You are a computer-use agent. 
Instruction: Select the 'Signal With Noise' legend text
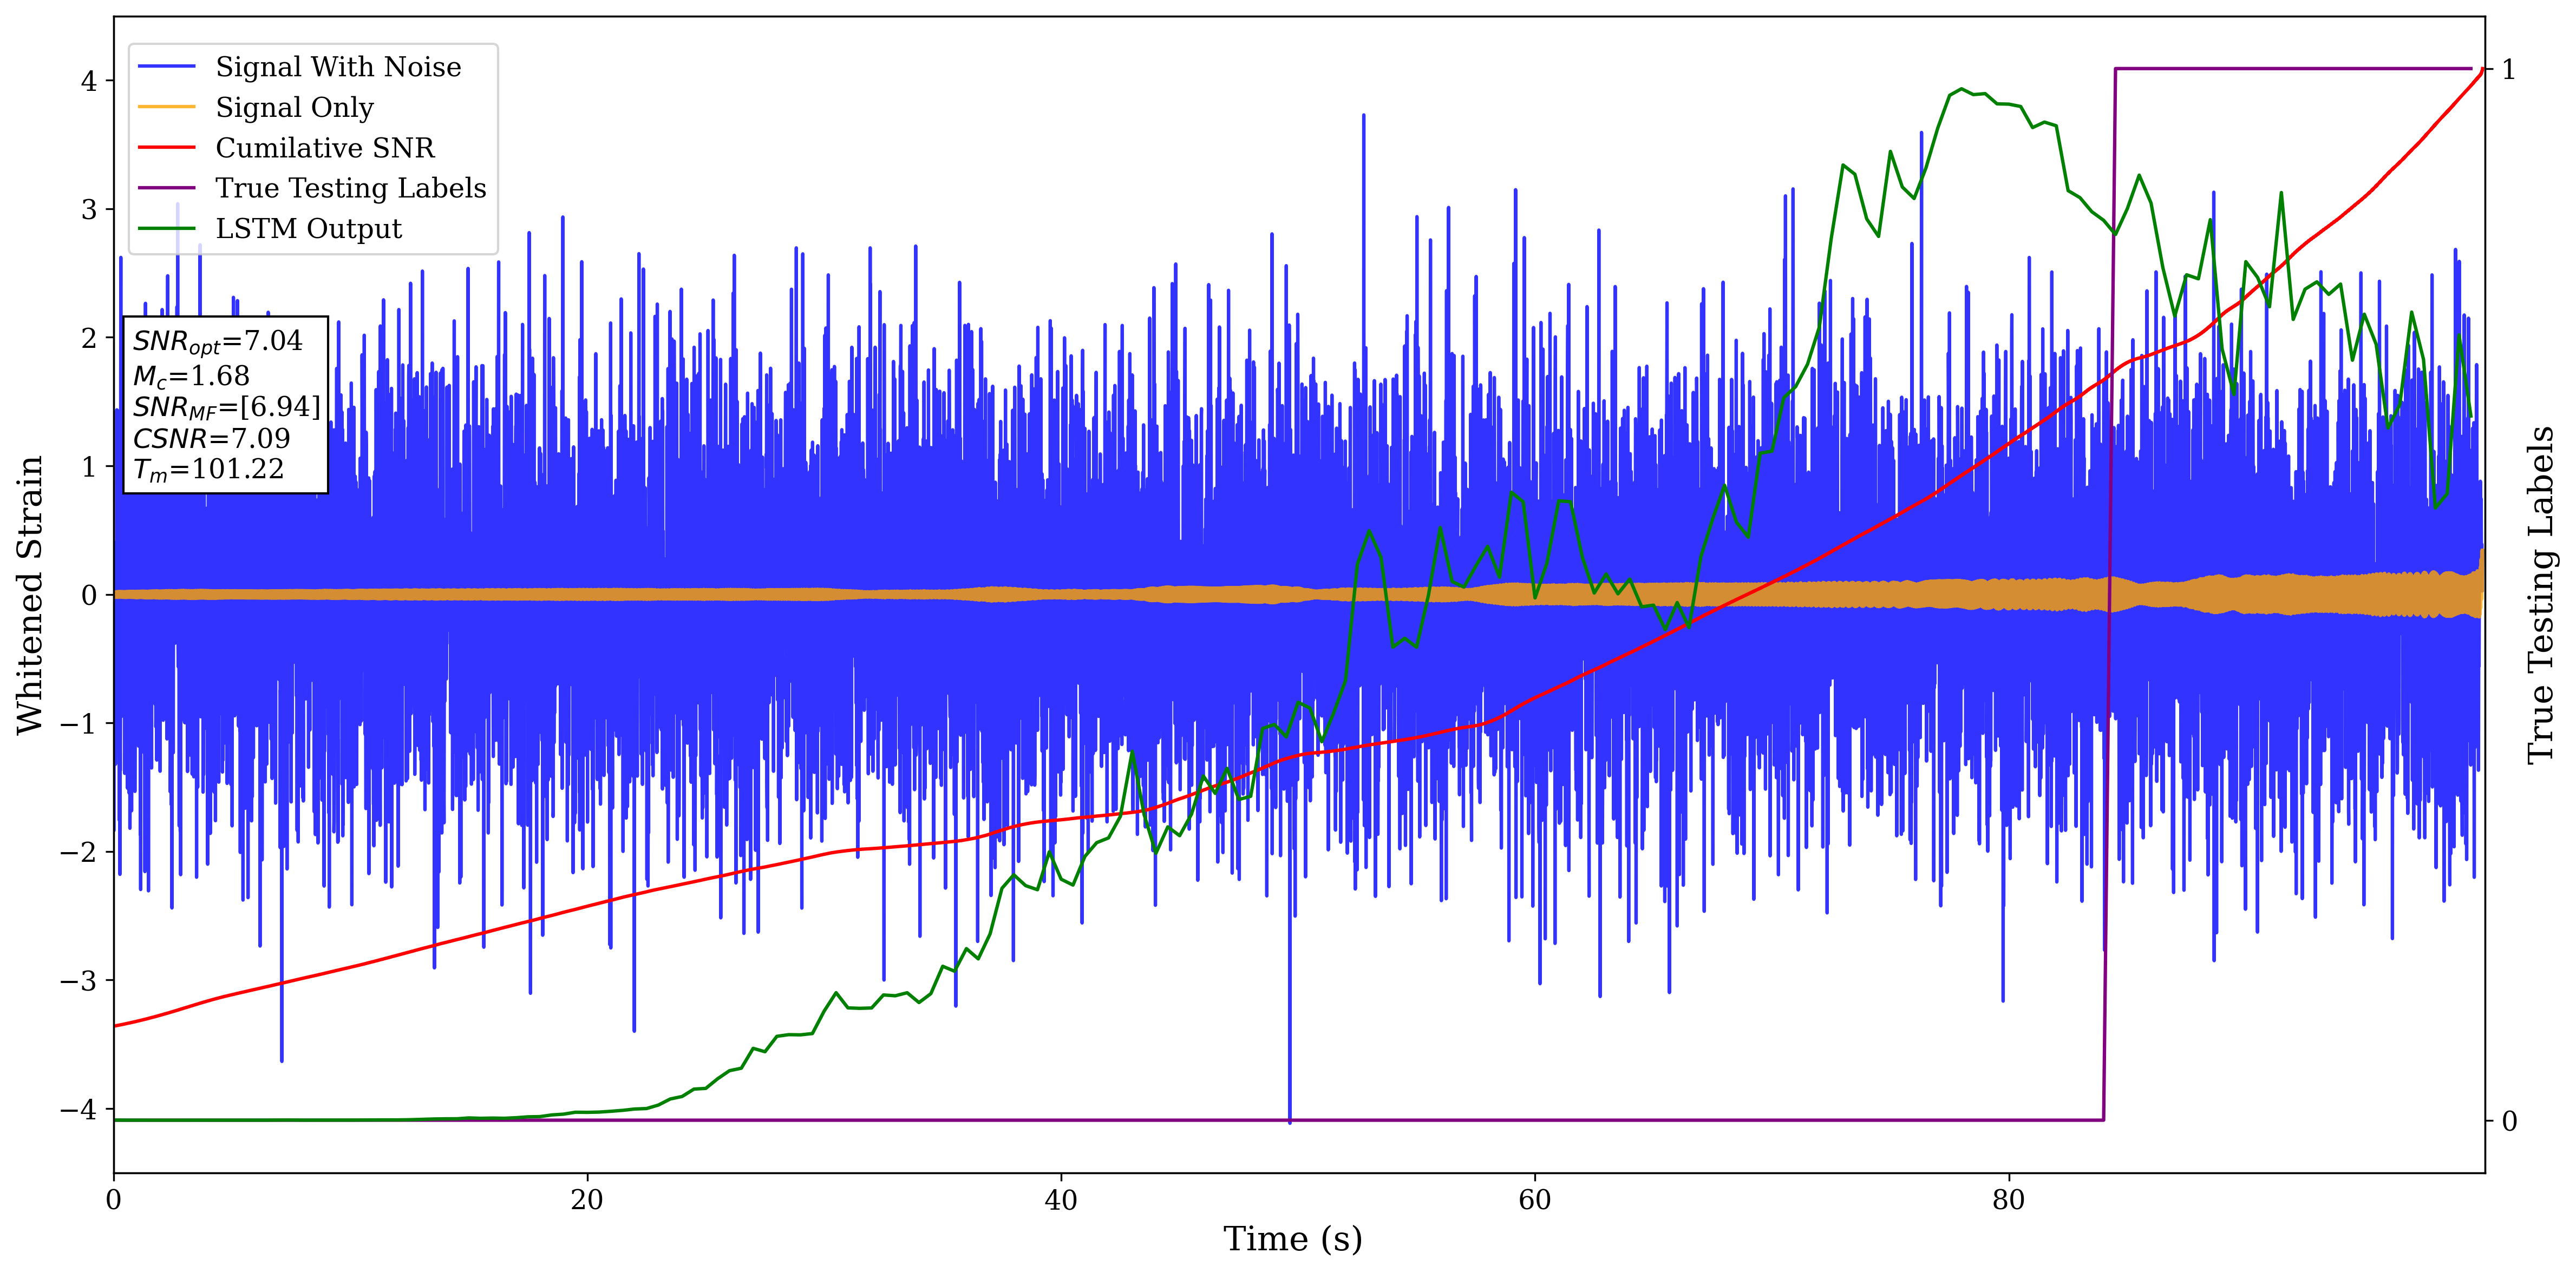tap(338, 67)
